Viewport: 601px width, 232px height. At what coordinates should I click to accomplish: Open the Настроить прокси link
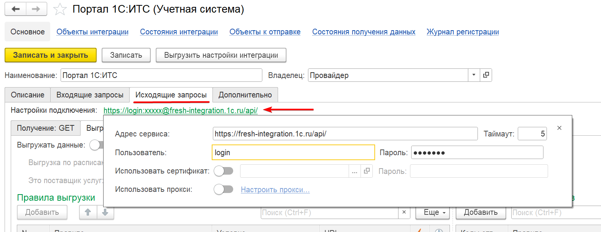[275, 190]
